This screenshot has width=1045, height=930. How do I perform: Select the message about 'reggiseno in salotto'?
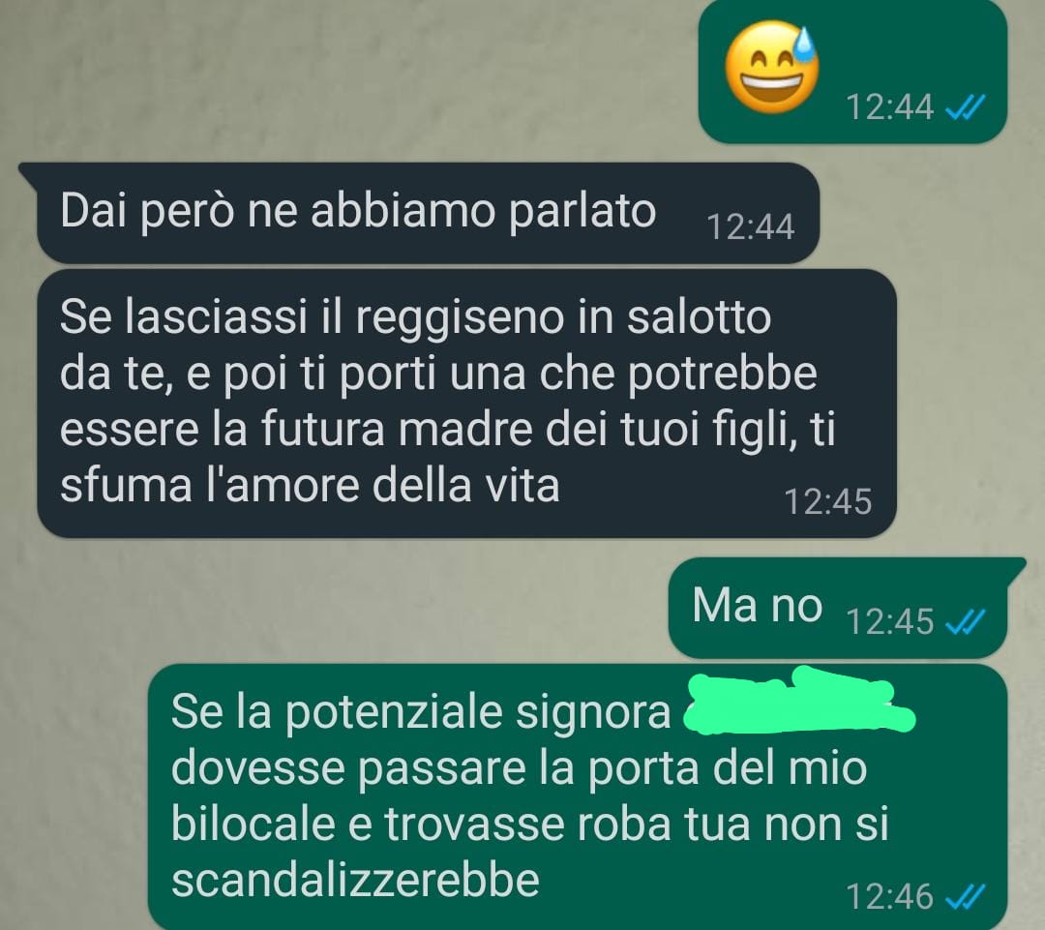pyautogui.click(x=466, y=404)
